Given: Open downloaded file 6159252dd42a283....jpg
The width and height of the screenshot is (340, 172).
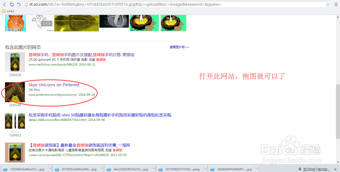Looking at the screenshot, I should coord(76,169).
